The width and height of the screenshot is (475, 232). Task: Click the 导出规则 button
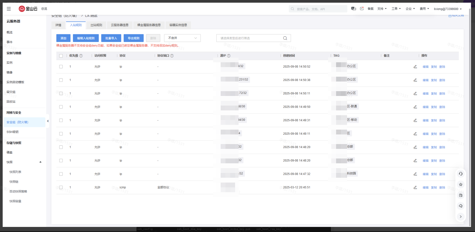click(134, 38)
